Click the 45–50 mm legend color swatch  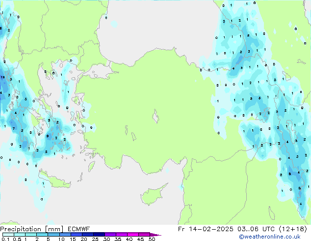[144, 235]
